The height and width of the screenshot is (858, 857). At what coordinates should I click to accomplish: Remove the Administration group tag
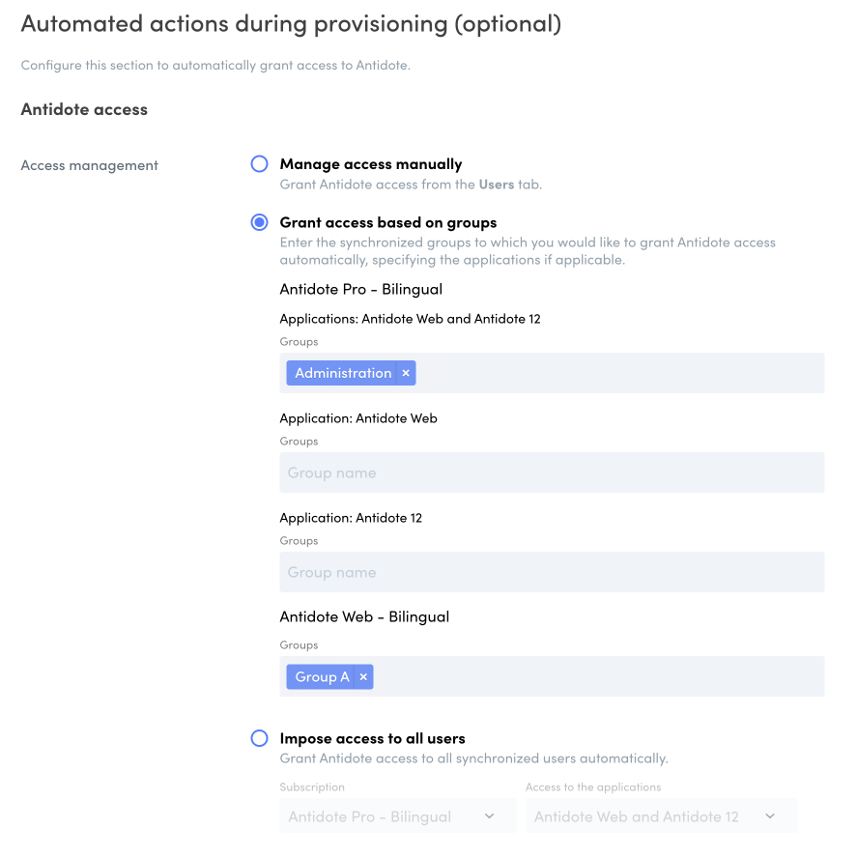pos(406,373)
